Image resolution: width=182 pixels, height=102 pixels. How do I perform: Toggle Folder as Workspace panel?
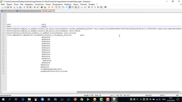[82, 7]
